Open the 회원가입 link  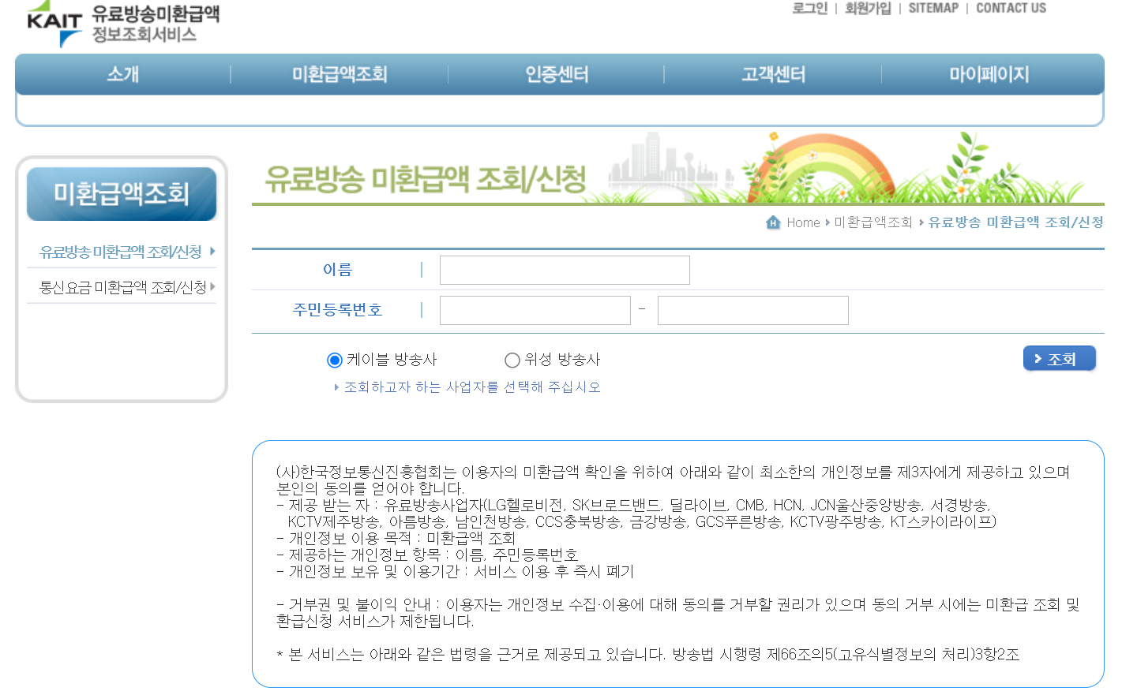(868, 8)
